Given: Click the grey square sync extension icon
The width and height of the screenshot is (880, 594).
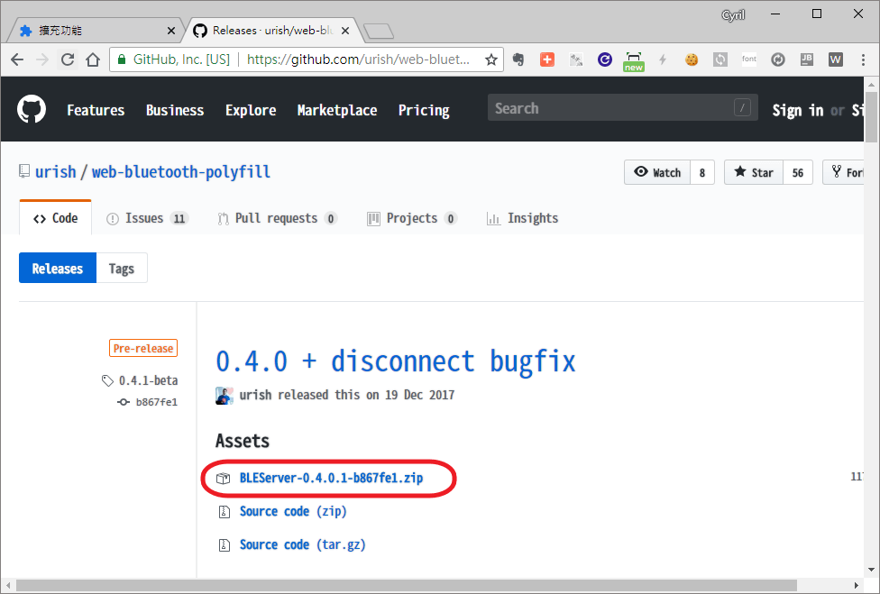Looking at the screenshot, I should pos(720,59).
